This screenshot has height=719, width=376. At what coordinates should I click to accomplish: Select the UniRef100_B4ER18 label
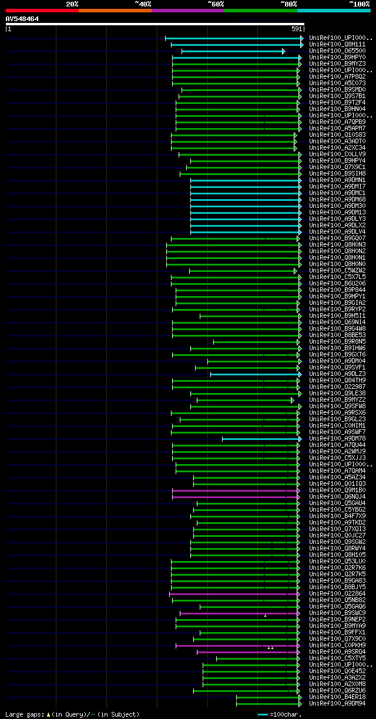coord(337,697)
